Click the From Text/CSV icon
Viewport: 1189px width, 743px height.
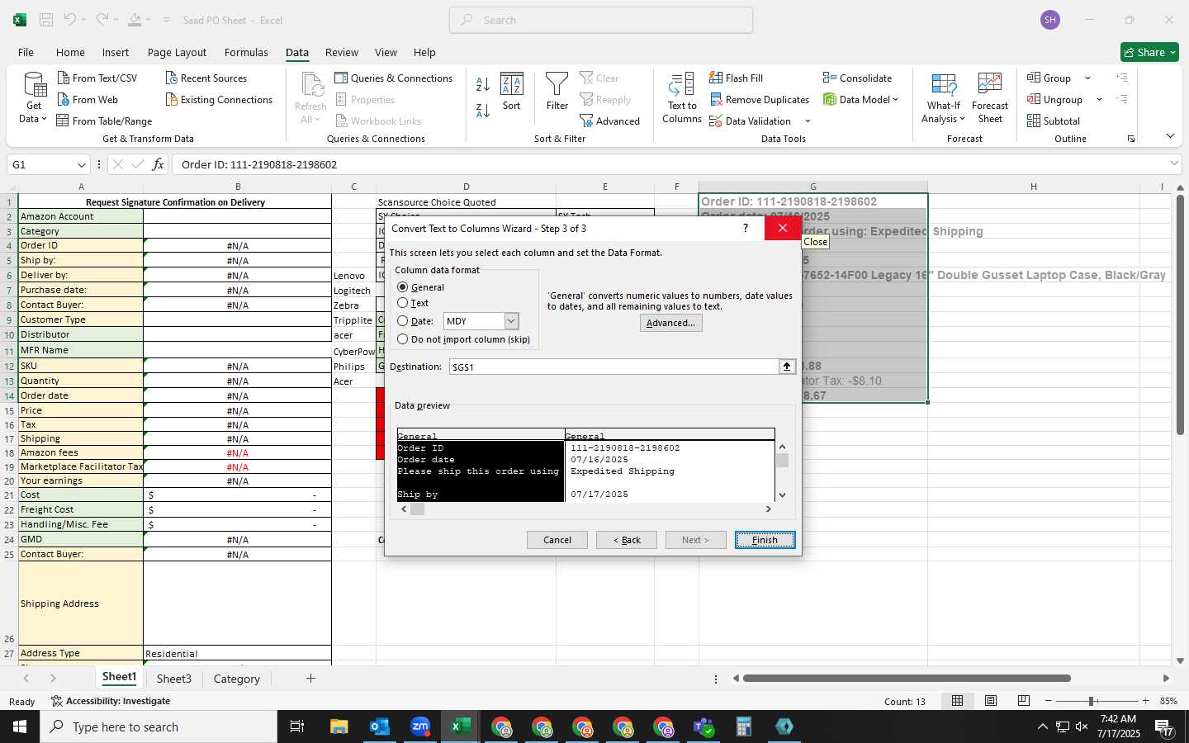(x=64, y=78)
